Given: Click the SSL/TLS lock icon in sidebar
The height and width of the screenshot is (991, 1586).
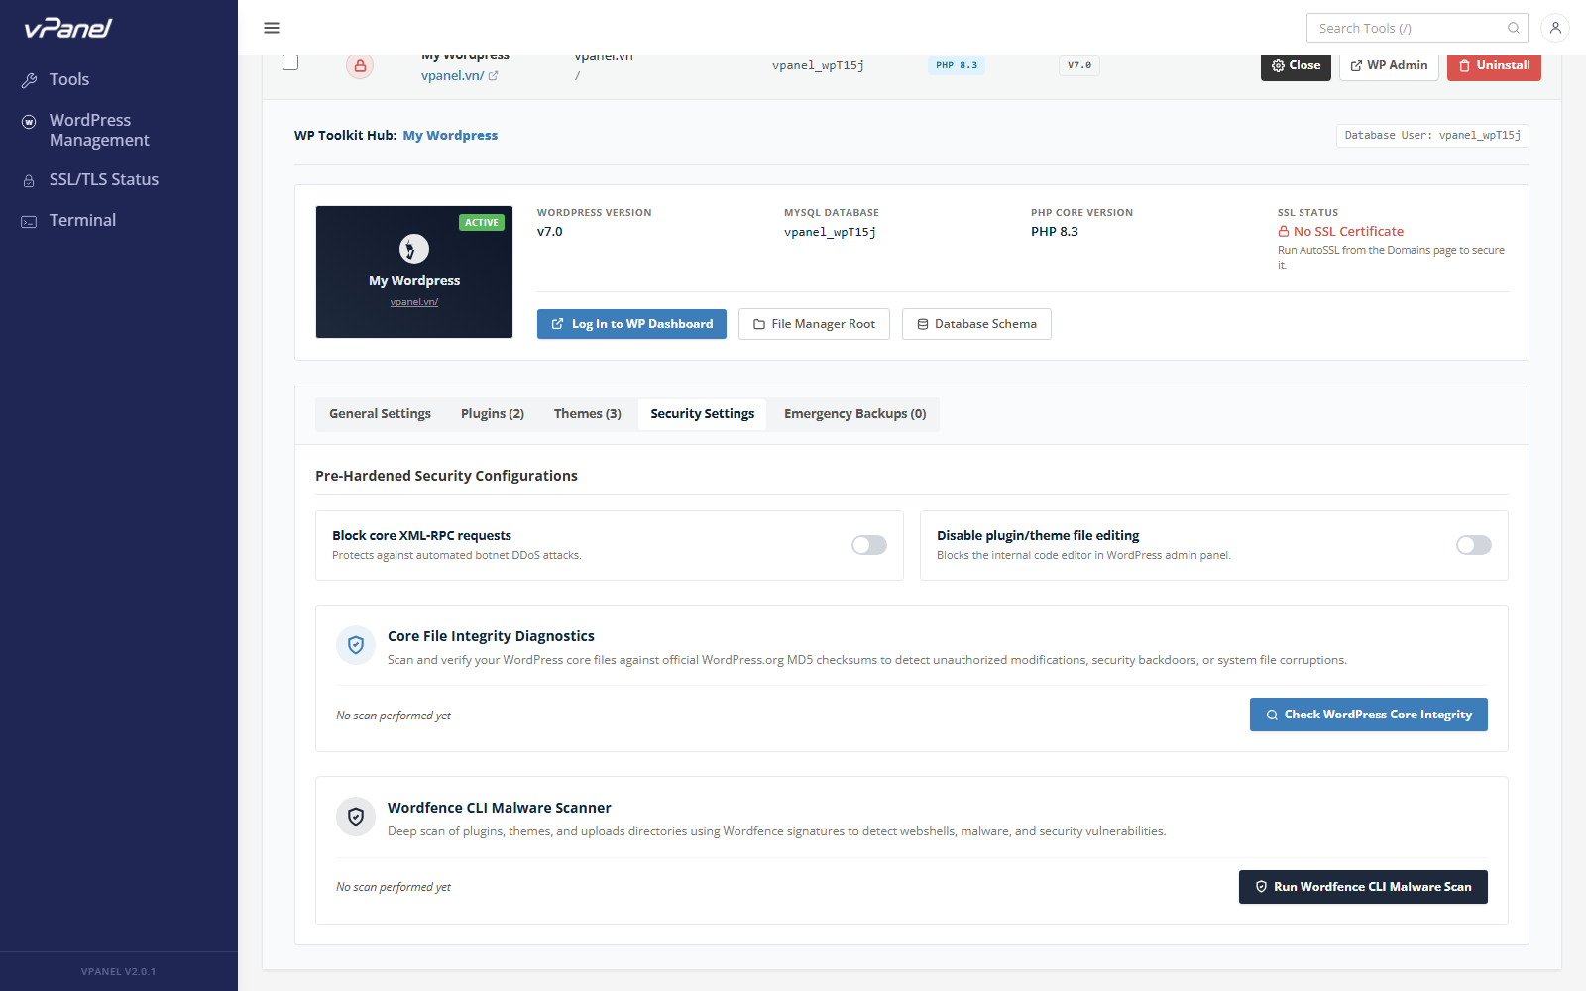Looking at the screenshot, I should pyautogui.click(x=30, y=180).
